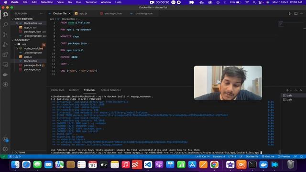The height and width of the screenshot is (172, 306).
Task: Click the Ln 5, Col 14 position
Action: coord(203,156)
